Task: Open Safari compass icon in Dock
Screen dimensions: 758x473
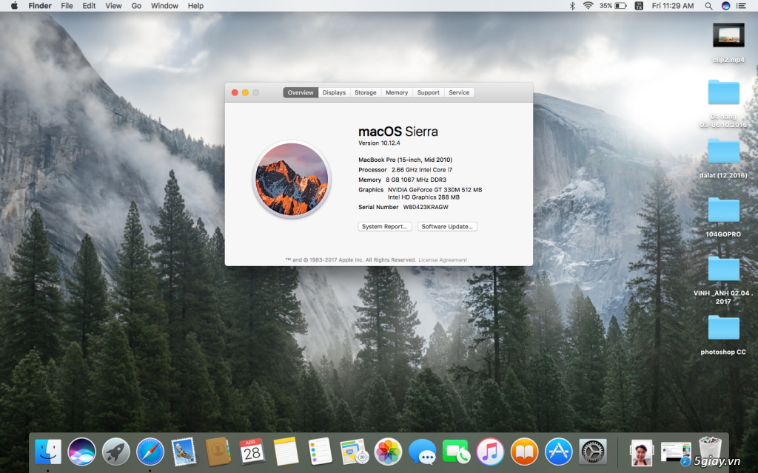Action: click(150, 452)
